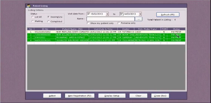The image size is (211, 103).
Task: Open New Registration (F2)
Action: point(80,96)
